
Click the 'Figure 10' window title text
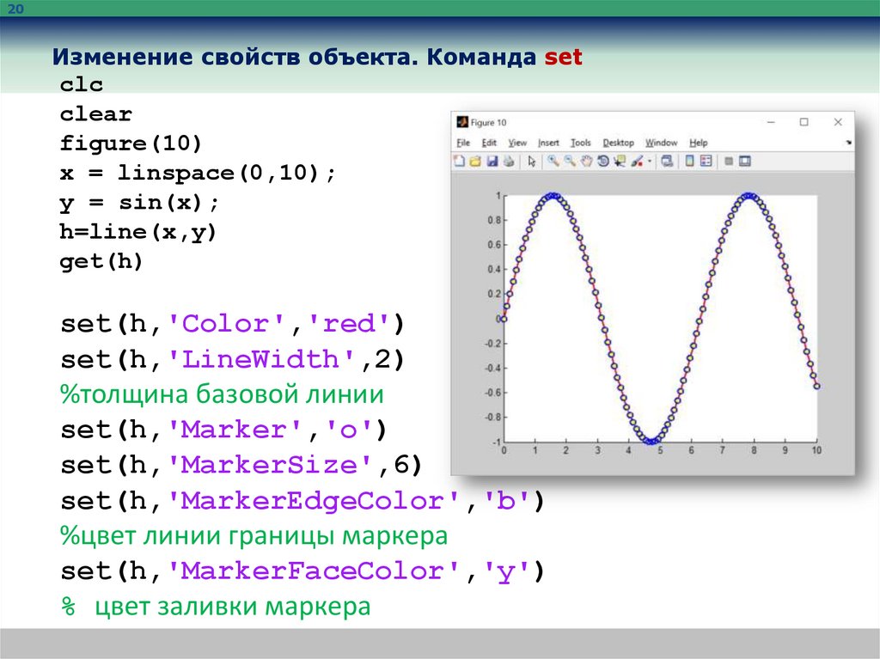(x=488, y=122)
